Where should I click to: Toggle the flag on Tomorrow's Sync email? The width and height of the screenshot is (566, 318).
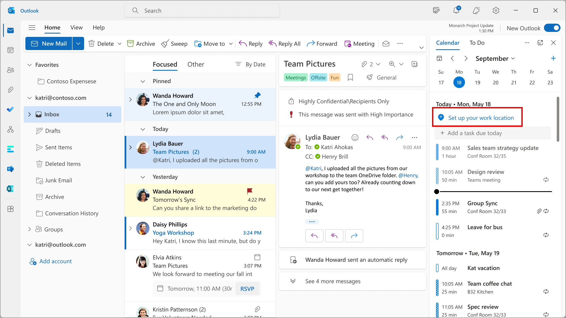pos(250,191)
